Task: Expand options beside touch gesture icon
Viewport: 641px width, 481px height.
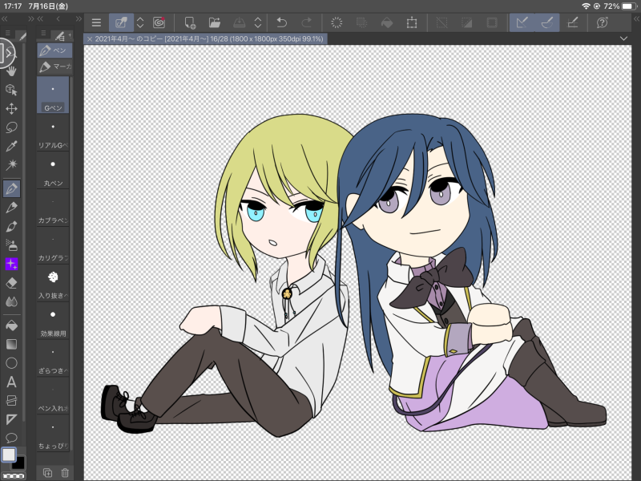Action: coord(140,22)
